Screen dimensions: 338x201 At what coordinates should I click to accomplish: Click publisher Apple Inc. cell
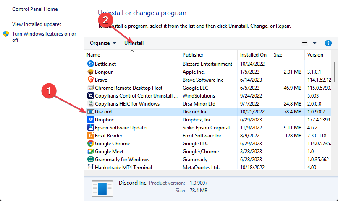(x=194, y=72)
